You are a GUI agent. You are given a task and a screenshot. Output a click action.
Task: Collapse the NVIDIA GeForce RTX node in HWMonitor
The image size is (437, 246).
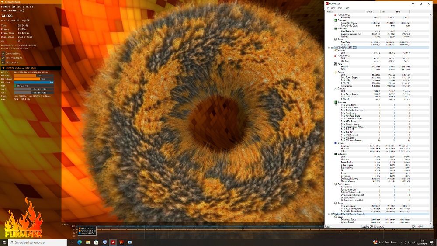[329, 48]
